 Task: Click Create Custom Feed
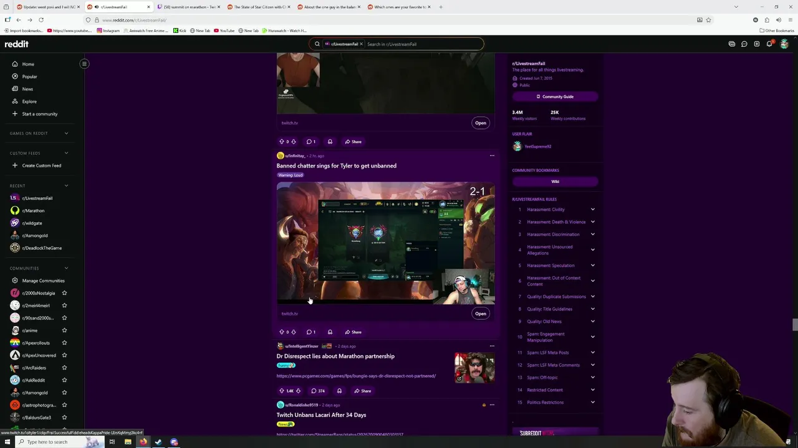pos(41,166)
